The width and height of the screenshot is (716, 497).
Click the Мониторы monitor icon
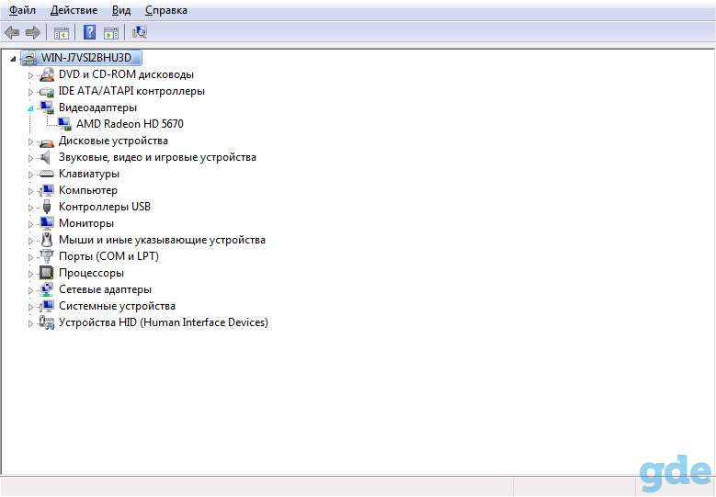[47, 223]
